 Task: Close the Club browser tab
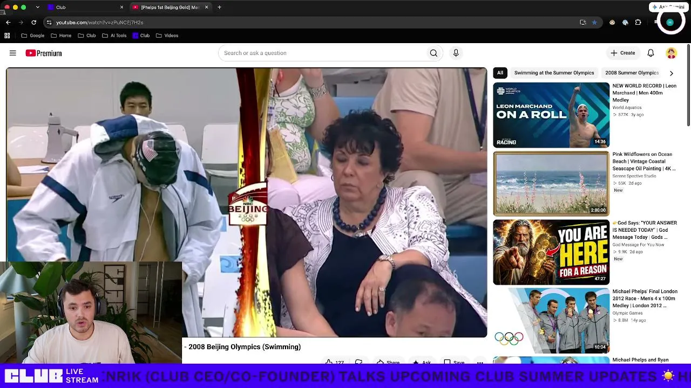coord(121,7)
